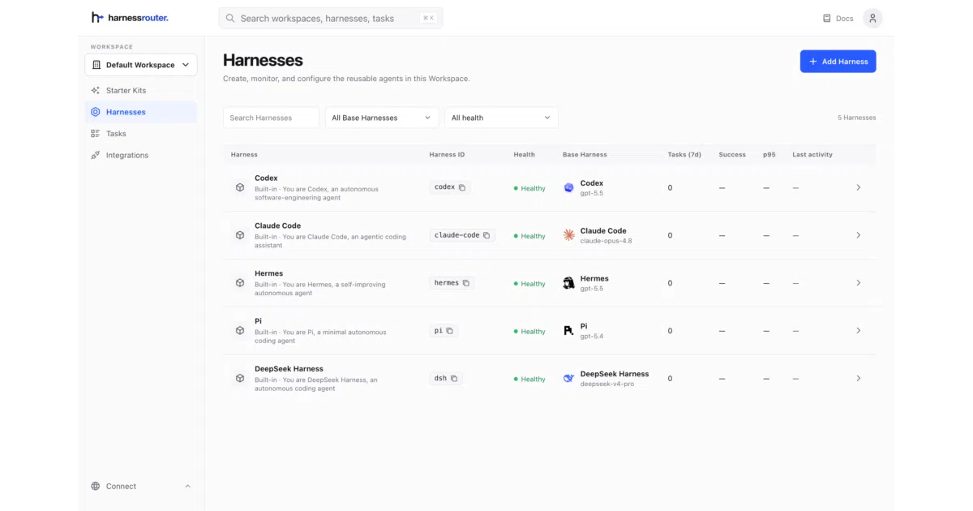This screenshot has height=511, width=973.
Task: Click Healthy status in DeepSeek Harness row
Action: (529, 379)
